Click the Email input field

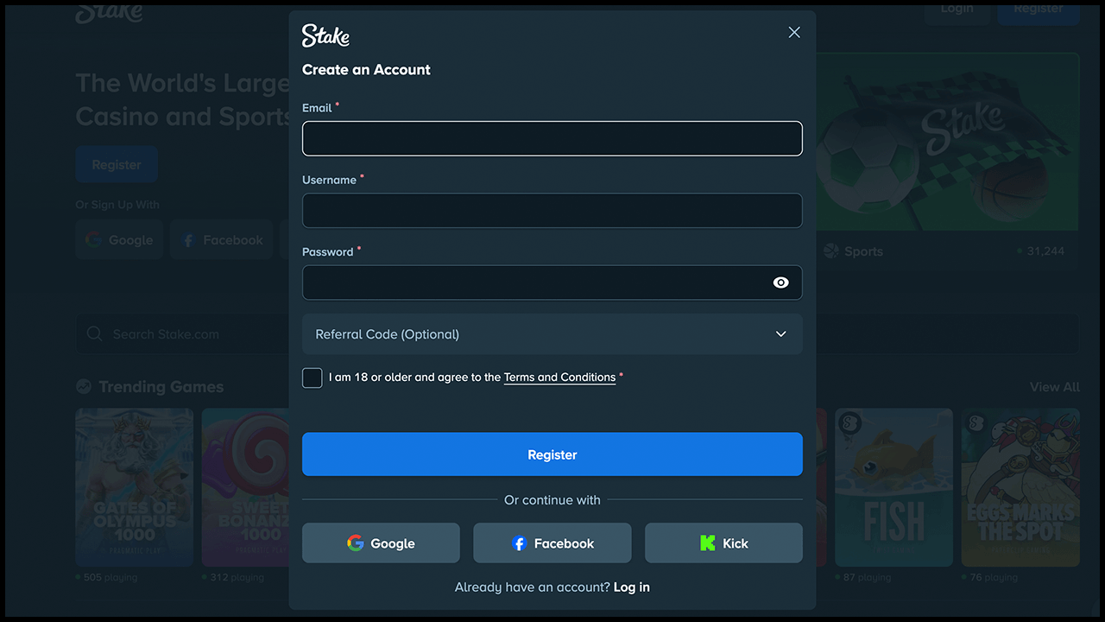552,138
